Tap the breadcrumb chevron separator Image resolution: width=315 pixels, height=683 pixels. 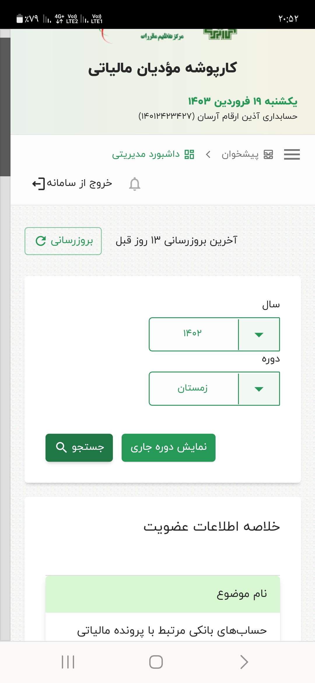tap(208, 154)
